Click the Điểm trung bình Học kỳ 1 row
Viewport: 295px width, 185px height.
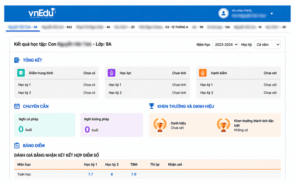coord(56,85)
